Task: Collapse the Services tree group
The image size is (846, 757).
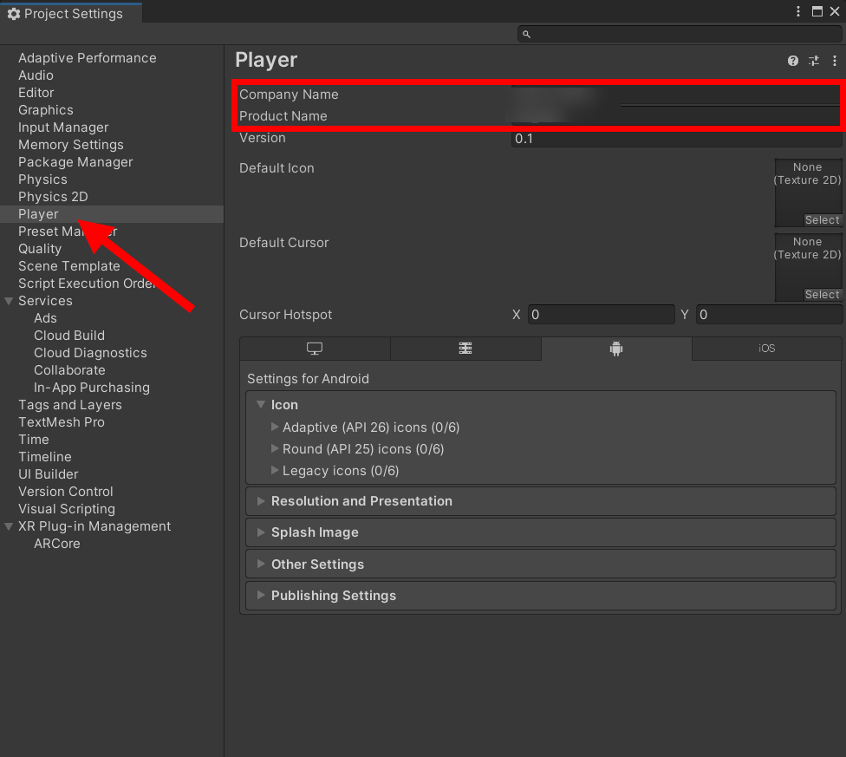Action: click(9, 301)
